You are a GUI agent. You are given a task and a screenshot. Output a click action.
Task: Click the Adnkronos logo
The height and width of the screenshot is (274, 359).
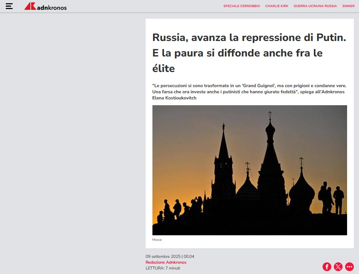[x=45, y=6]
